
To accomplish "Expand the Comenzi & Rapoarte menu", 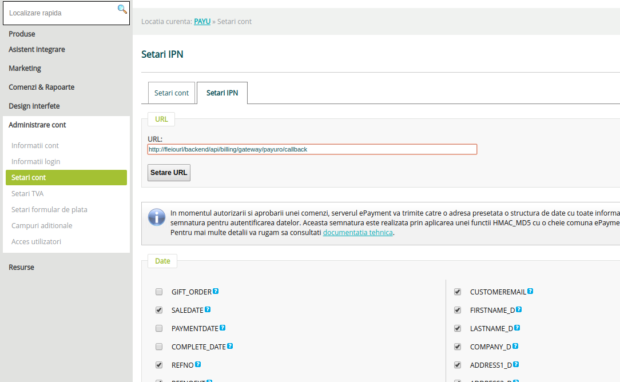I will (41, 87).
